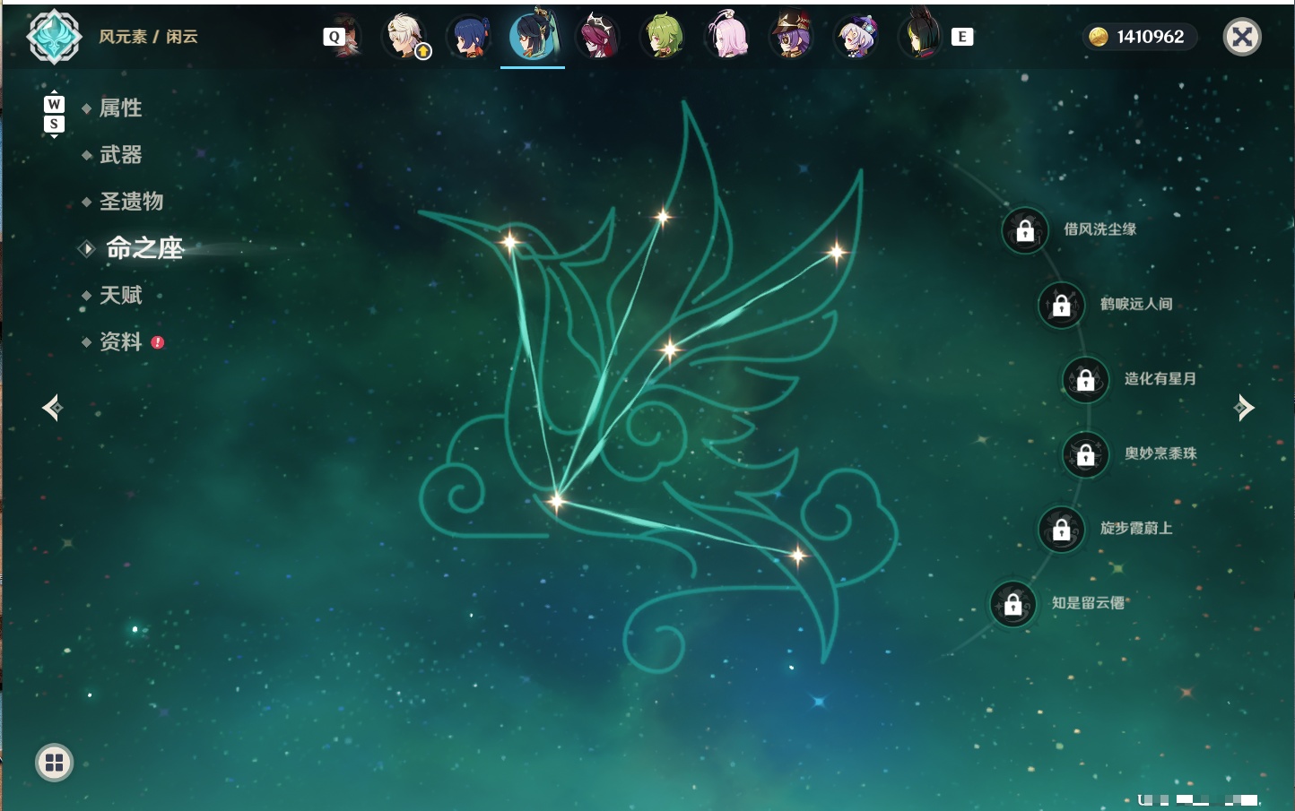Select the dark blue-haired character avatar
The image size is (1295, 811).
[469, 37]
